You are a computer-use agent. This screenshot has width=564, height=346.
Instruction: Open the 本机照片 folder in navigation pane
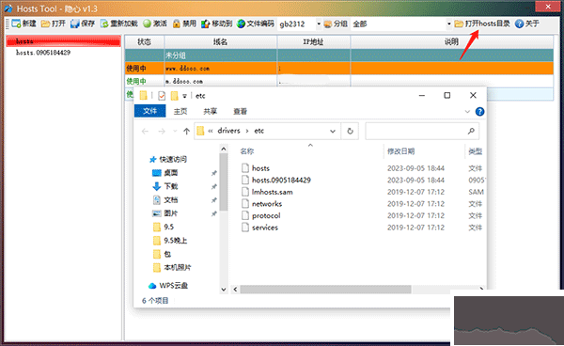[x=178, y=268]
